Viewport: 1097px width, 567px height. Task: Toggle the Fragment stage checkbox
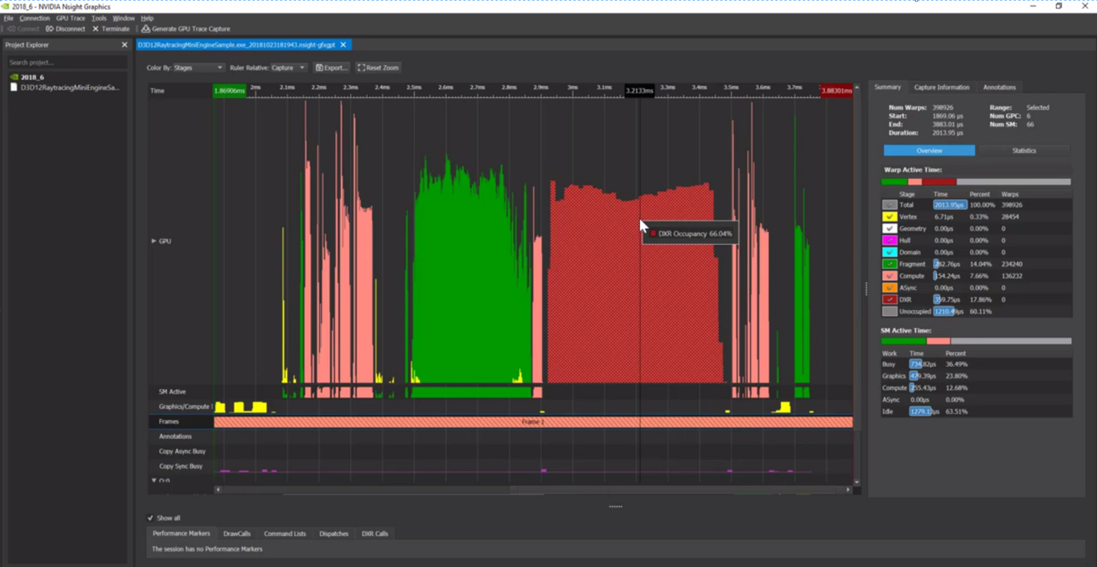(889, 264)
